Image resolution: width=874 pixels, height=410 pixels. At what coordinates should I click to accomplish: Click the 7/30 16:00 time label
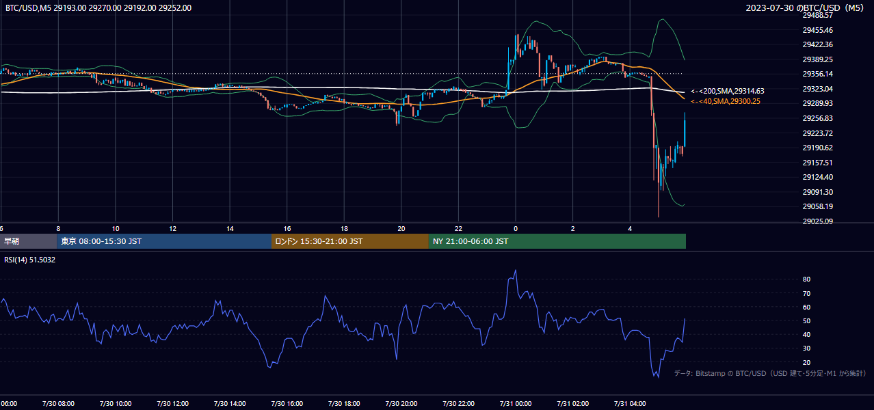[287, 404]
